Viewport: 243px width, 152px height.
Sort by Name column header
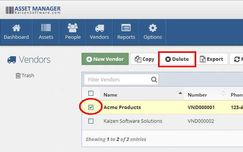[x=110, y=95]
